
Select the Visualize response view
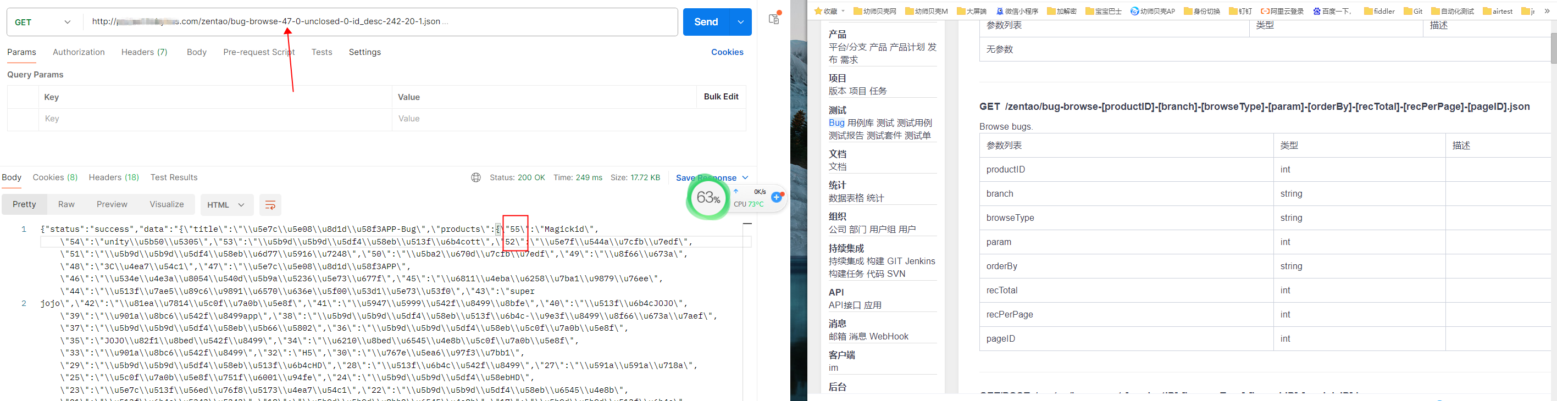point(167,205)
